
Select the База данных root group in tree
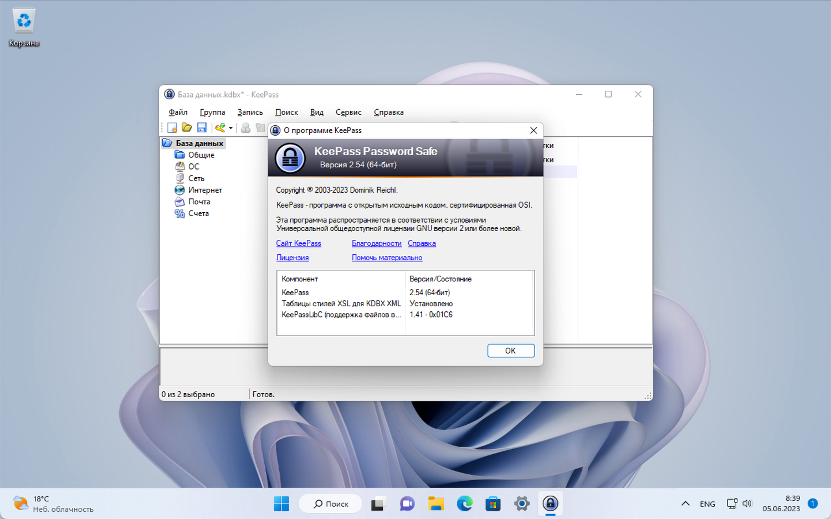point(199,143)
